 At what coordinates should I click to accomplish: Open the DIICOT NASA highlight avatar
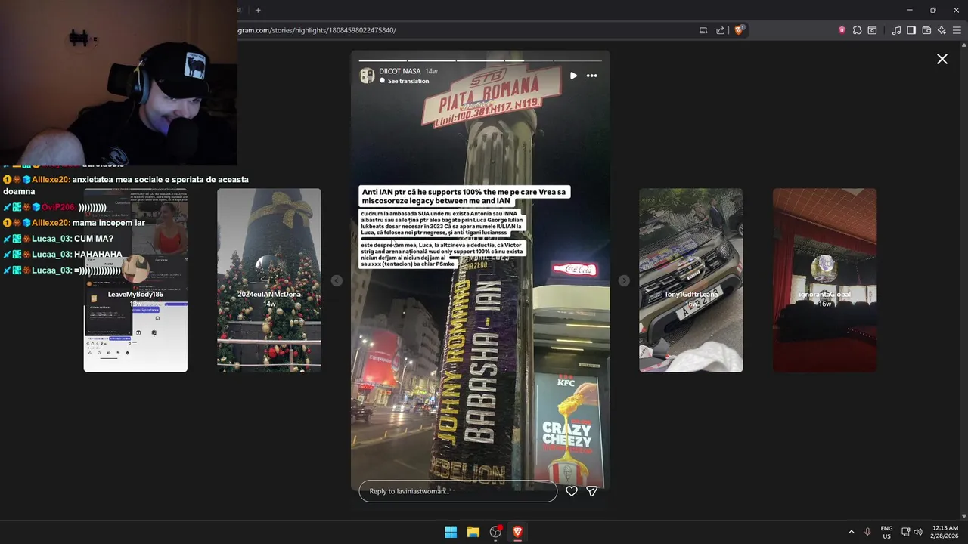(367, 76)
